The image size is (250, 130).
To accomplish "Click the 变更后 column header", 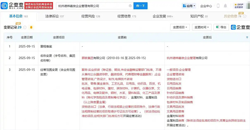I will click(x=207, y=37).
